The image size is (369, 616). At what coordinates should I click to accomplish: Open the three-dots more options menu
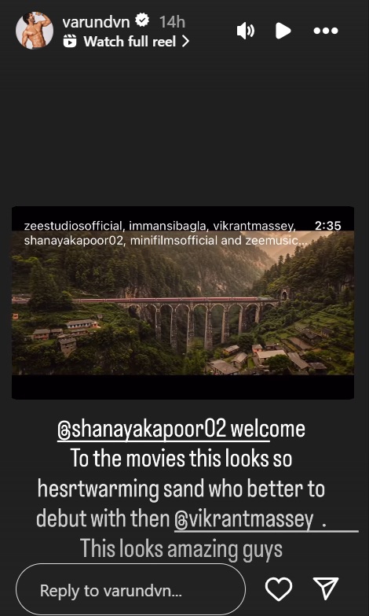tap(326, 31)
